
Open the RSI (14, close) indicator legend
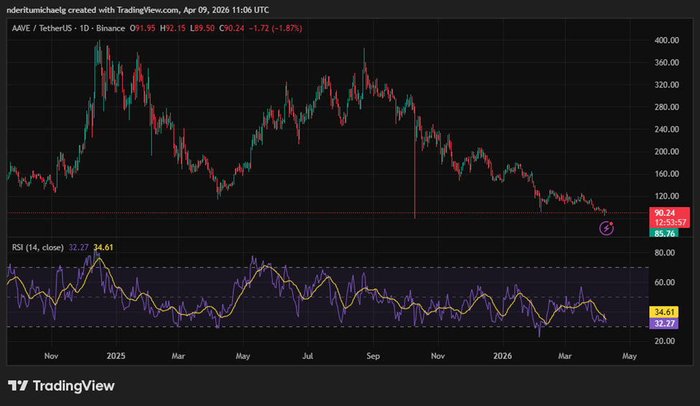point(37,247)
